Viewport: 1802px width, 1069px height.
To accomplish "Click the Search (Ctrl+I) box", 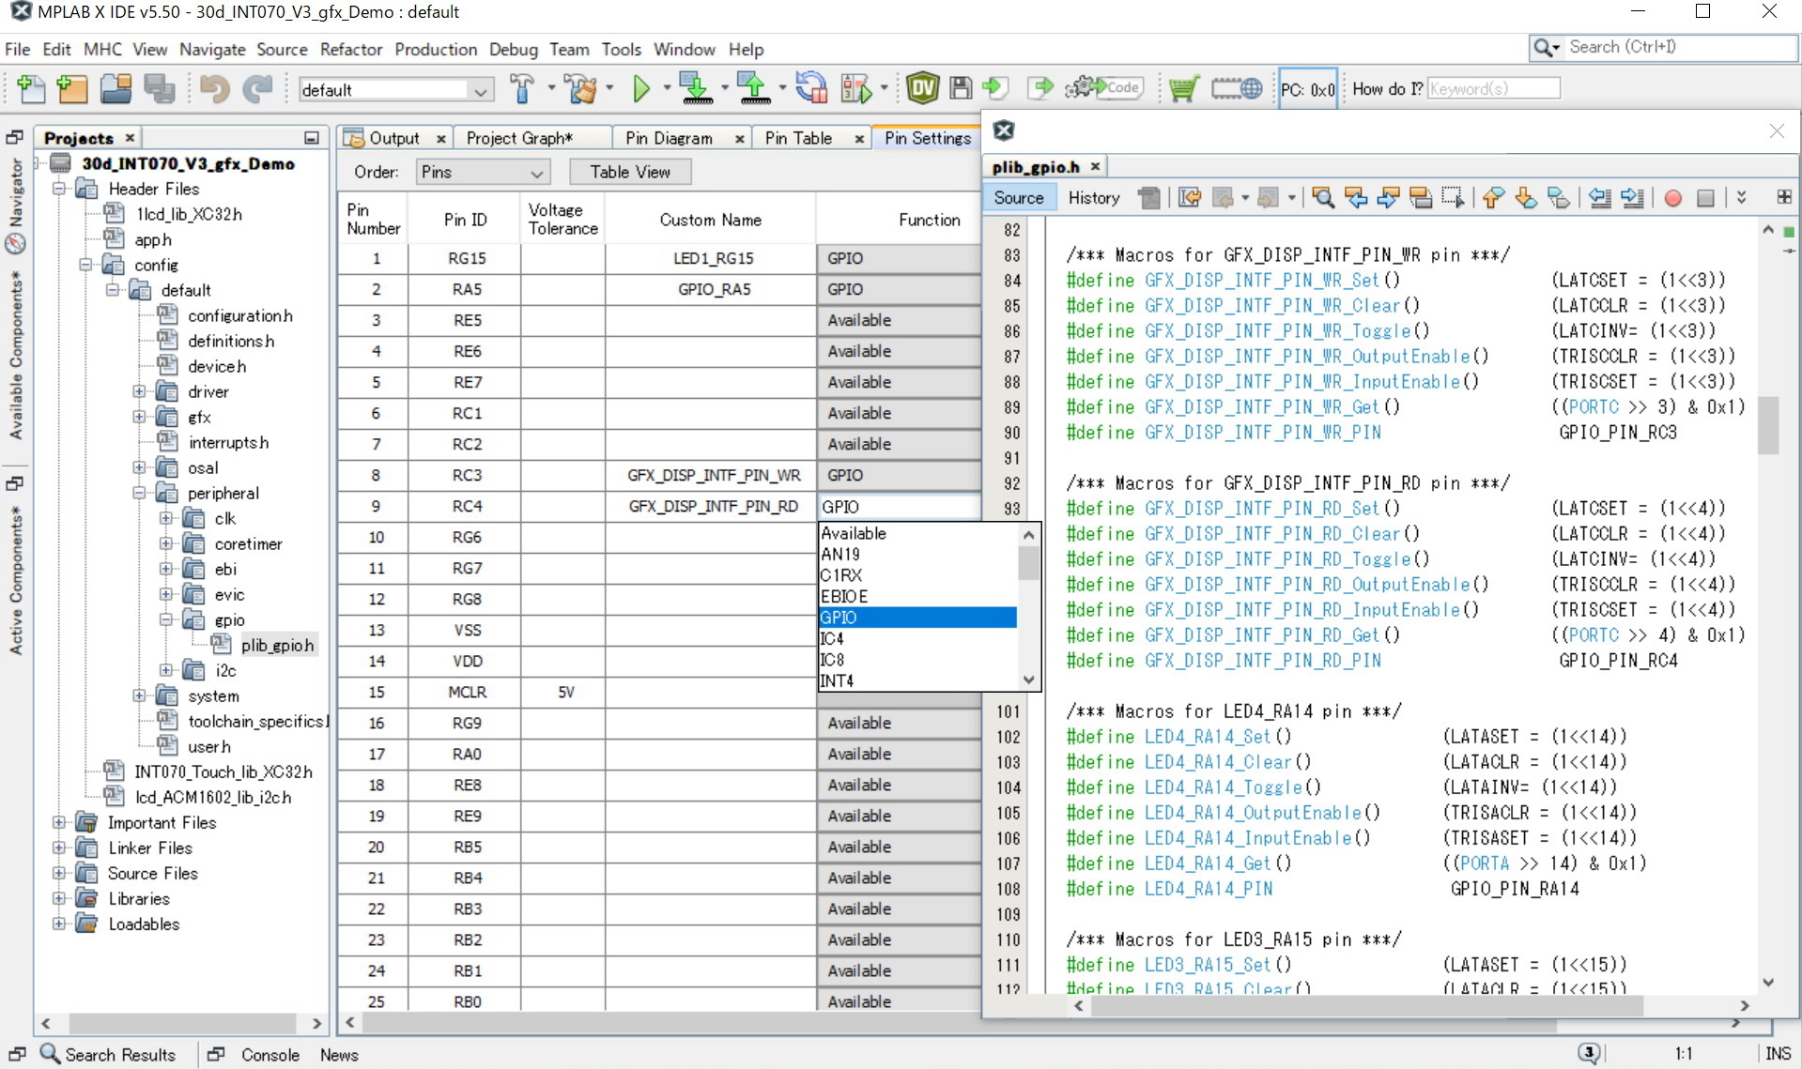I will tap(1663, 47).
